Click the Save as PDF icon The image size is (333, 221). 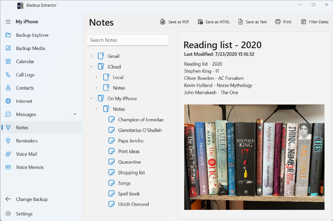163,22
